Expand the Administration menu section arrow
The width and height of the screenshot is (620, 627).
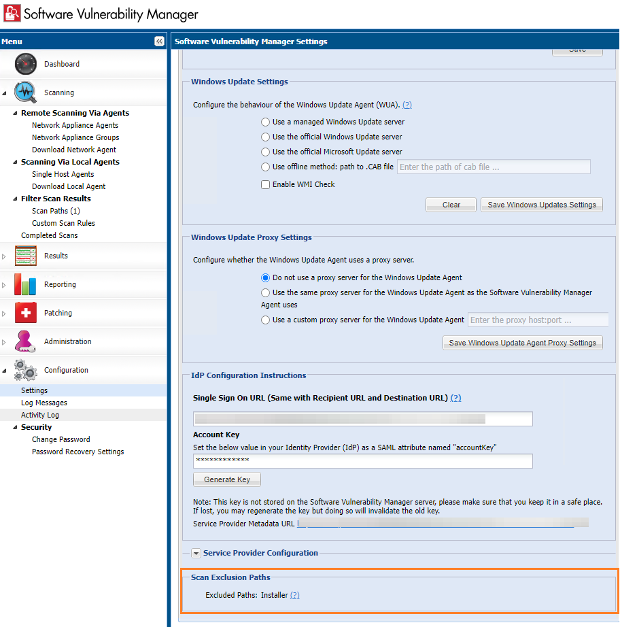pyautogui.click(x=4, y=342)
